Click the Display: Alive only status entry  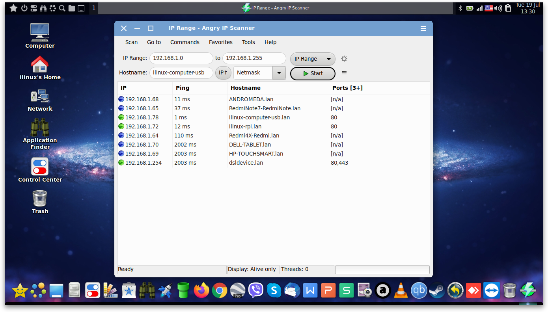tap(253, 269)
